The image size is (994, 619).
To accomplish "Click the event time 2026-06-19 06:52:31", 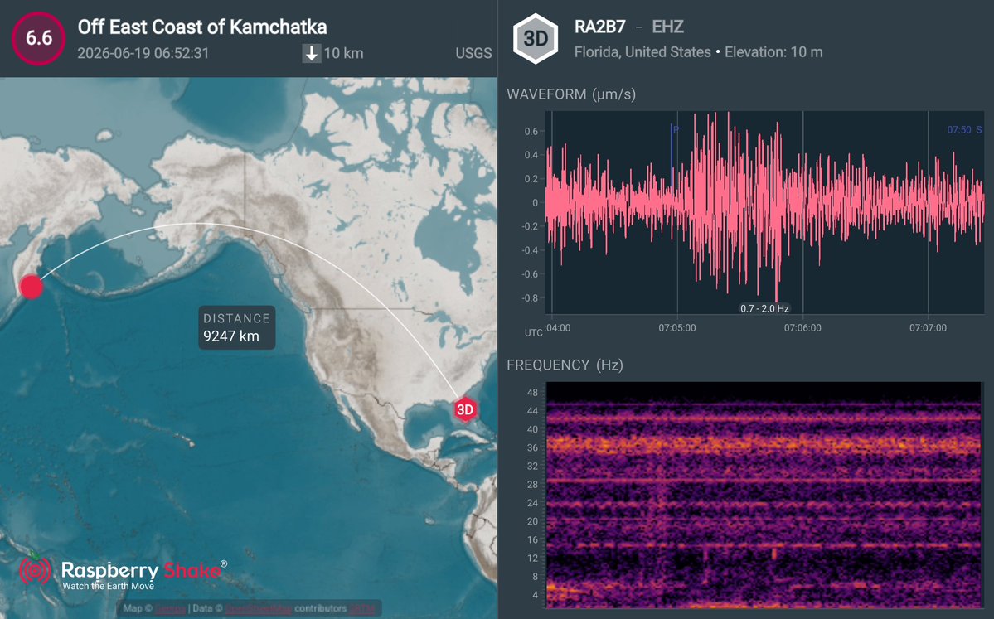I will point(143,53).
